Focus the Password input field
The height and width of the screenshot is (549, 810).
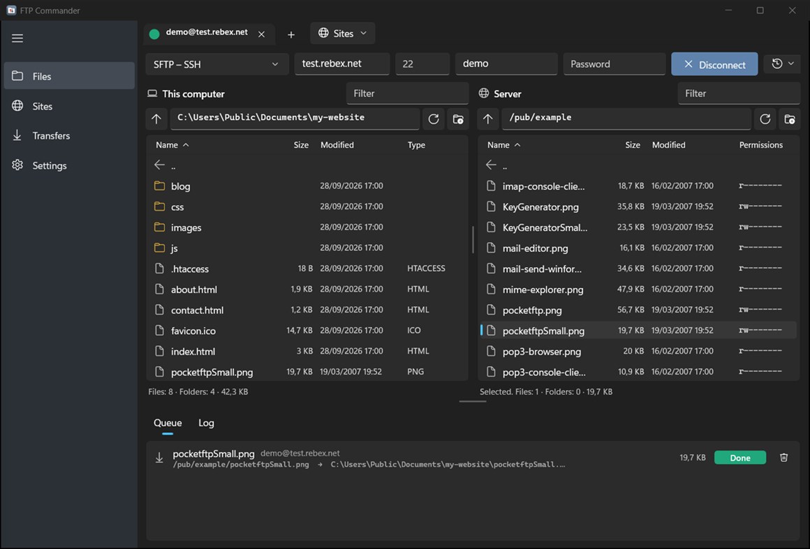point(614,64)
